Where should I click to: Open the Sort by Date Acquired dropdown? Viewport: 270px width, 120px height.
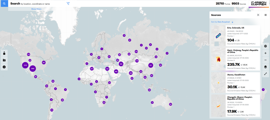click(x=220, y=22)
